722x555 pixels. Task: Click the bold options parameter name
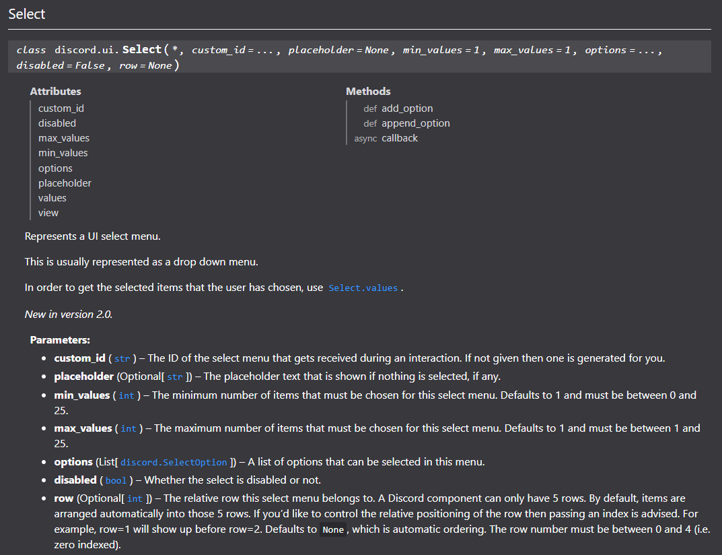coord(73,462)
